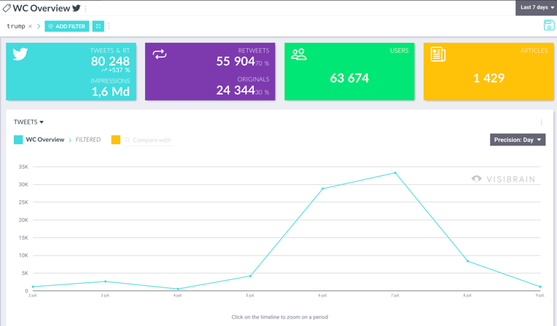Click the 5 juil. data point

coord(251,276)
